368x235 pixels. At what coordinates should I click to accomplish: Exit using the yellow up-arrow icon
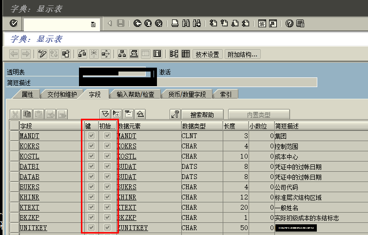(x=148, y=23)
